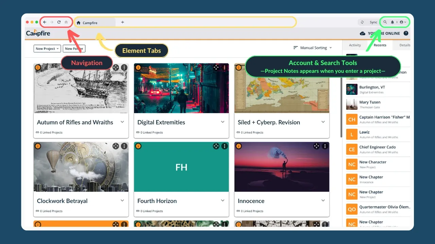Click the home icon in the navigation bar
Viewport: 435px width, 244px height.
pos(66,22)
